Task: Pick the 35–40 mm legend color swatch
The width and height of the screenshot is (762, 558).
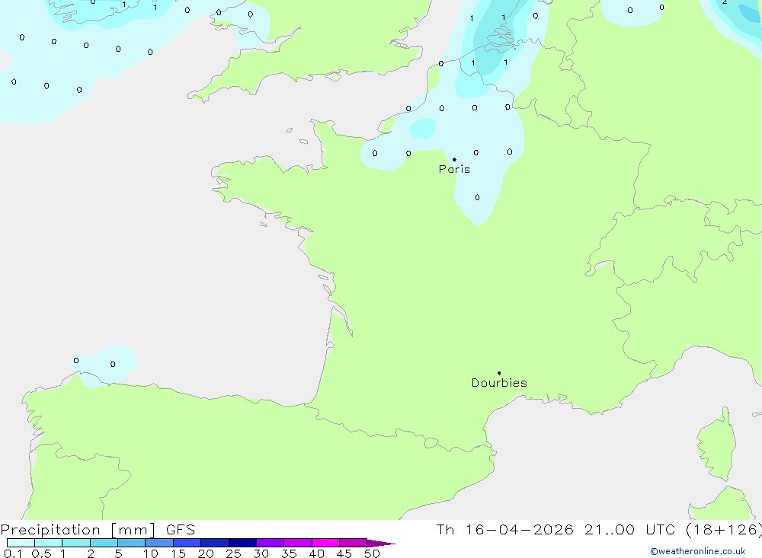Action: pyautogui.click(x=298, y=543)
